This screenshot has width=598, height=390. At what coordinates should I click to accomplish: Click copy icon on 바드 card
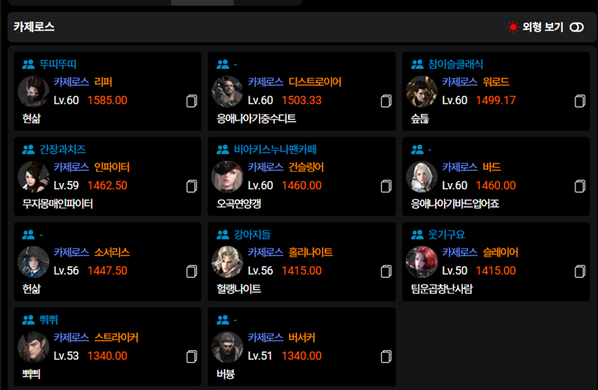pos(580,186)
